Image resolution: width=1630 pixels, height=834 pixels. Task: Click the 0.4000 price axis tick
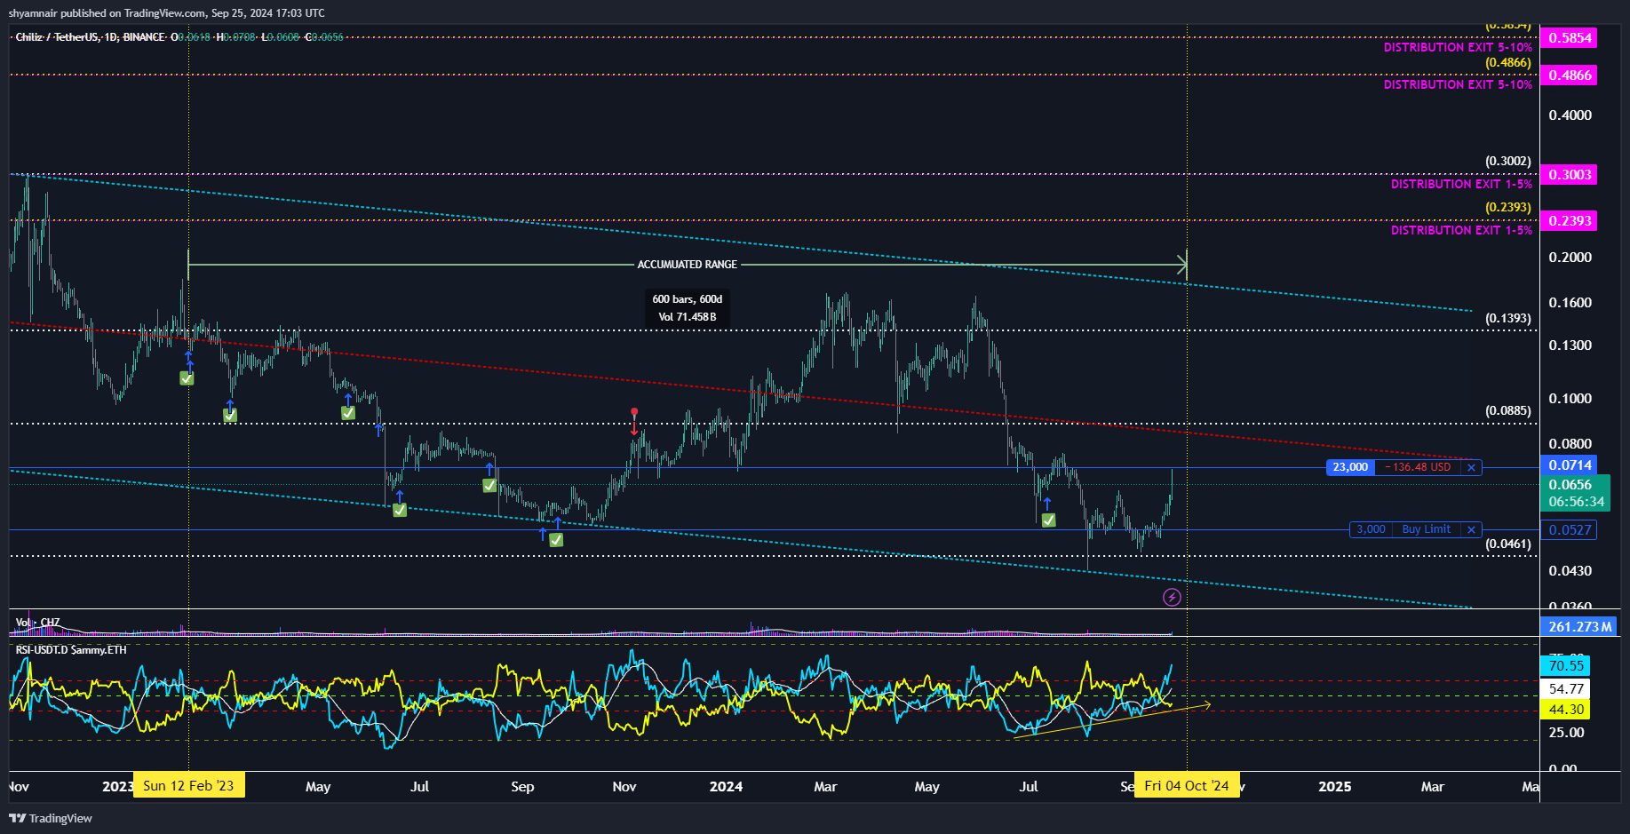click(1570, 115)
